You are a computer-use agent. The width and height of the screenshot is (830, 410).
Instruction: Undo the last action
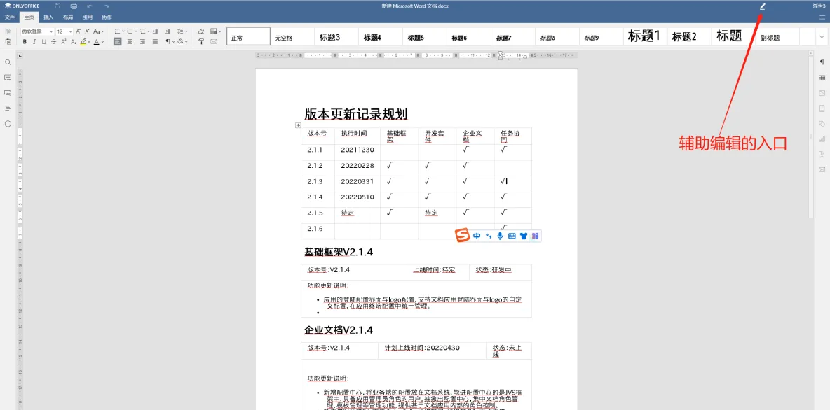(x=90, y=6)
